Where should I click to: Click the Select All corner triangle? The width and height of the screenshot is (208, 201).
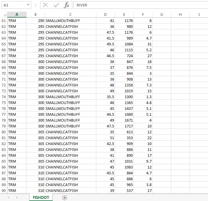[x=4, y=15]
